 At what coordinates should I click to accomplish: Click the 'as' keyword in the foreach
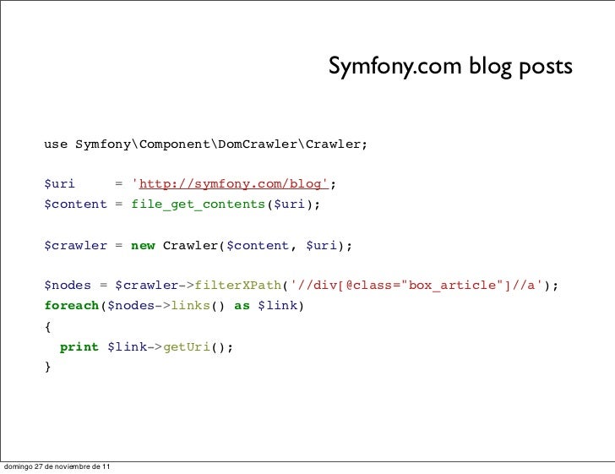(x=242, y=306)
